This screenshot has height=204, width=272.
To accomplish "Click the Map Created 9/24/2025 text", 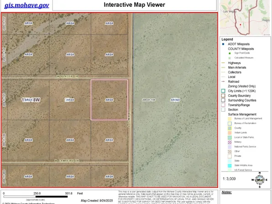I will tap(97, 200).
